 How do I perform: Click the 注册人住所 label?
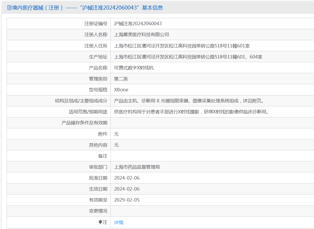pyautogui.click(x=96, y=46)
